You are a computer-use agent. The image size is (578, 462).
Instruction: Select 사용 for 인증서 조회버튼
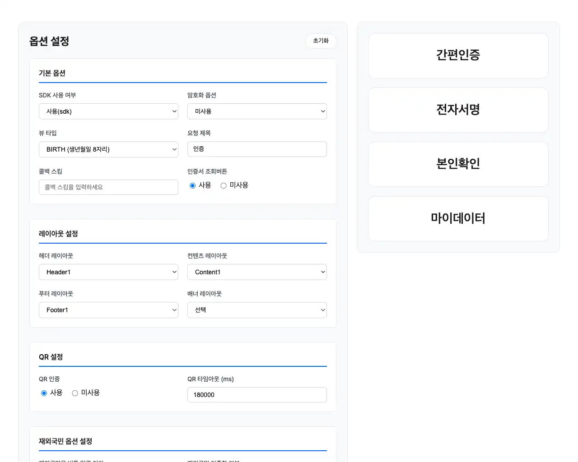pos(193,185)
